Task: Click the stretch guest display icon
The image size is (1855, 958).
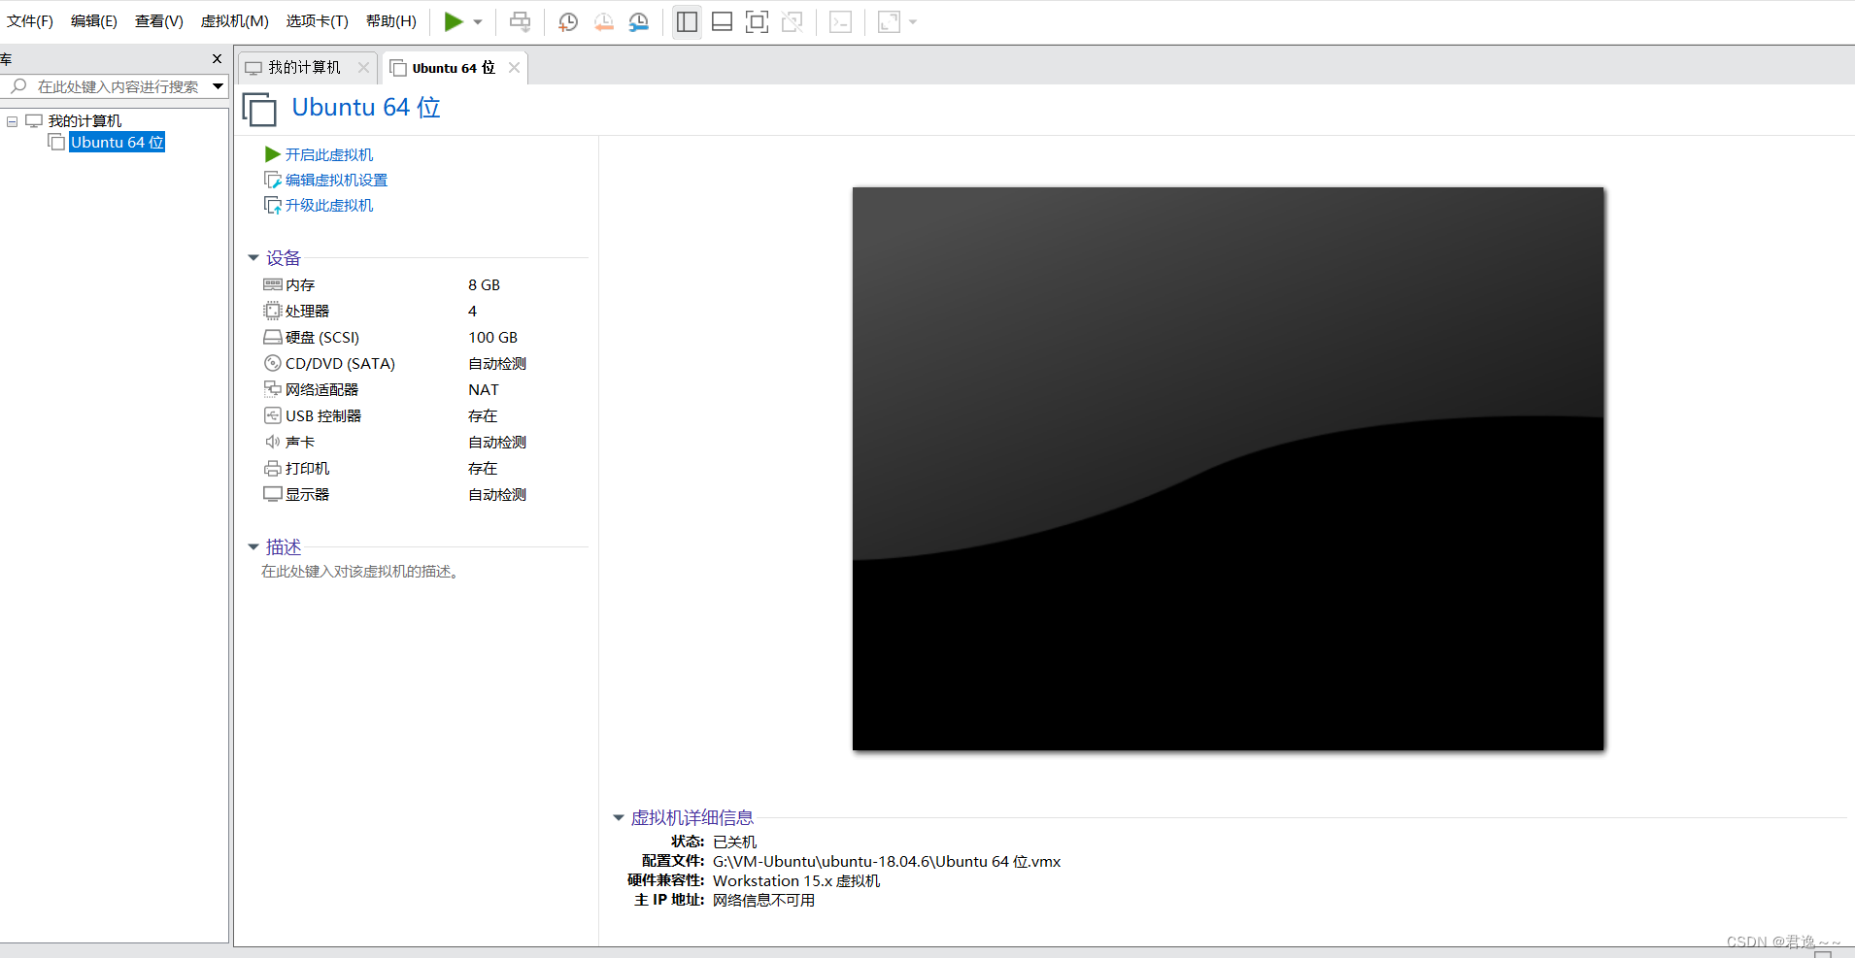Action: 889,21
